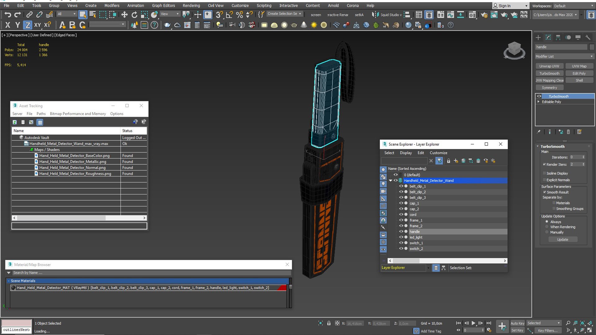Toggle the Percent Snap icon
Screen dimensions: 596x335
coord(239,15)
